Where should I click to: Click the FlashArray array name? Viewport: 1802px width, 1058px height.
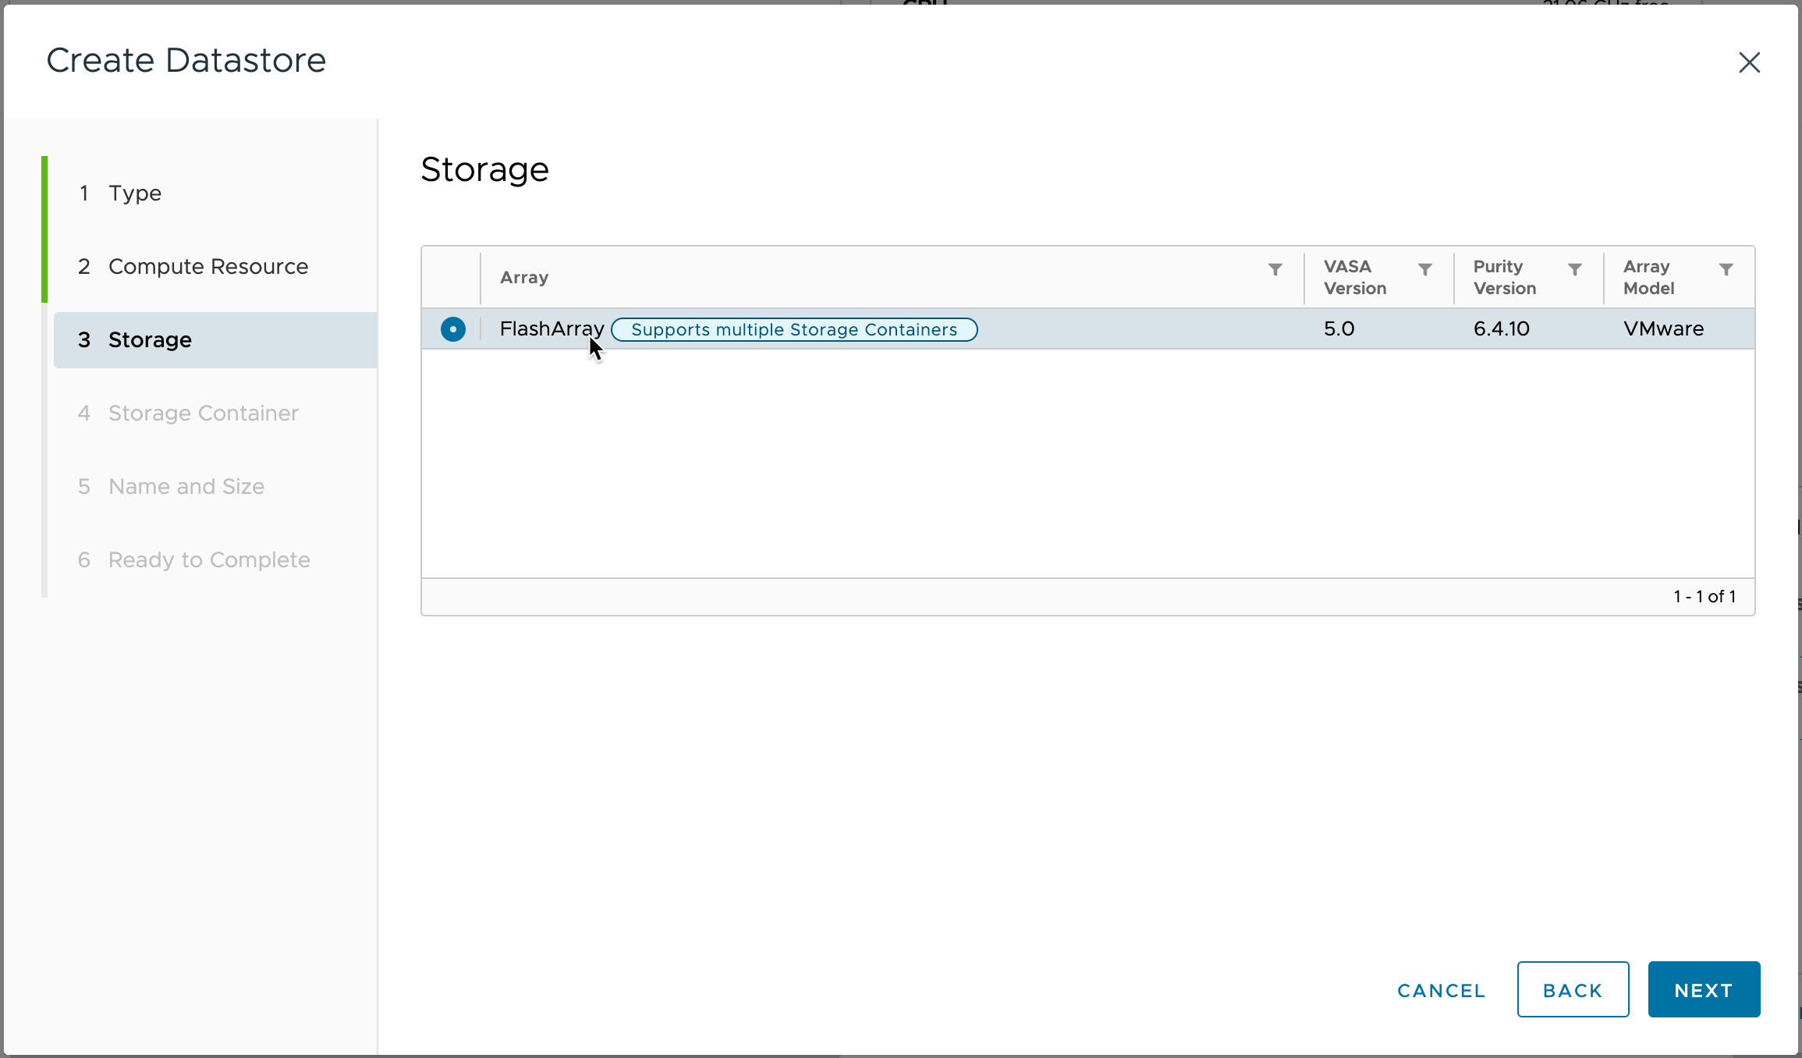551,329
